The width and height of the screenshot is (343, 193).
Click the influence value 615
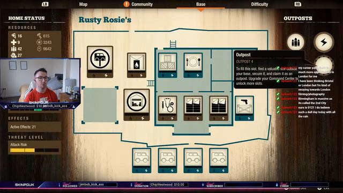pyautogui.click(x=43, y=36)
